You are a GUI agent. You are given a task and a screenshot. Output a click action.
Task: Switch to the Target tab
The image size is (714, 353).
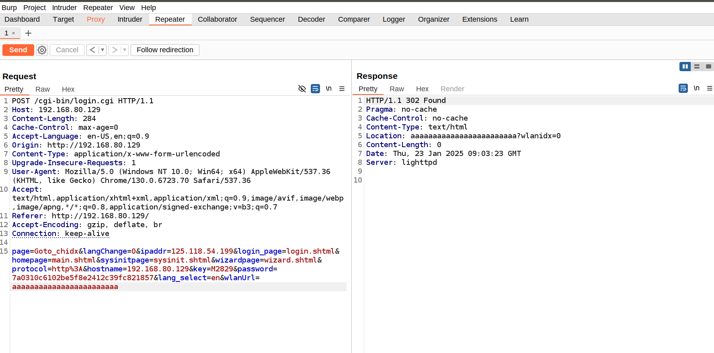(64, 19)
